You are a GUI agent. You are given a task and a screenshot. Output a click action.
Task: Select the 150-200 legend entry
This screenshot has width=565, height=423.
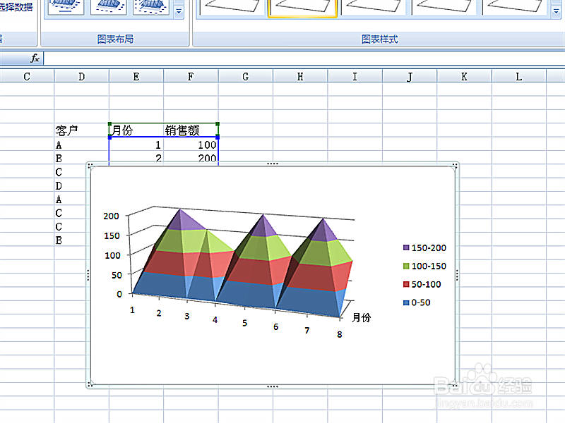(424, 248)
